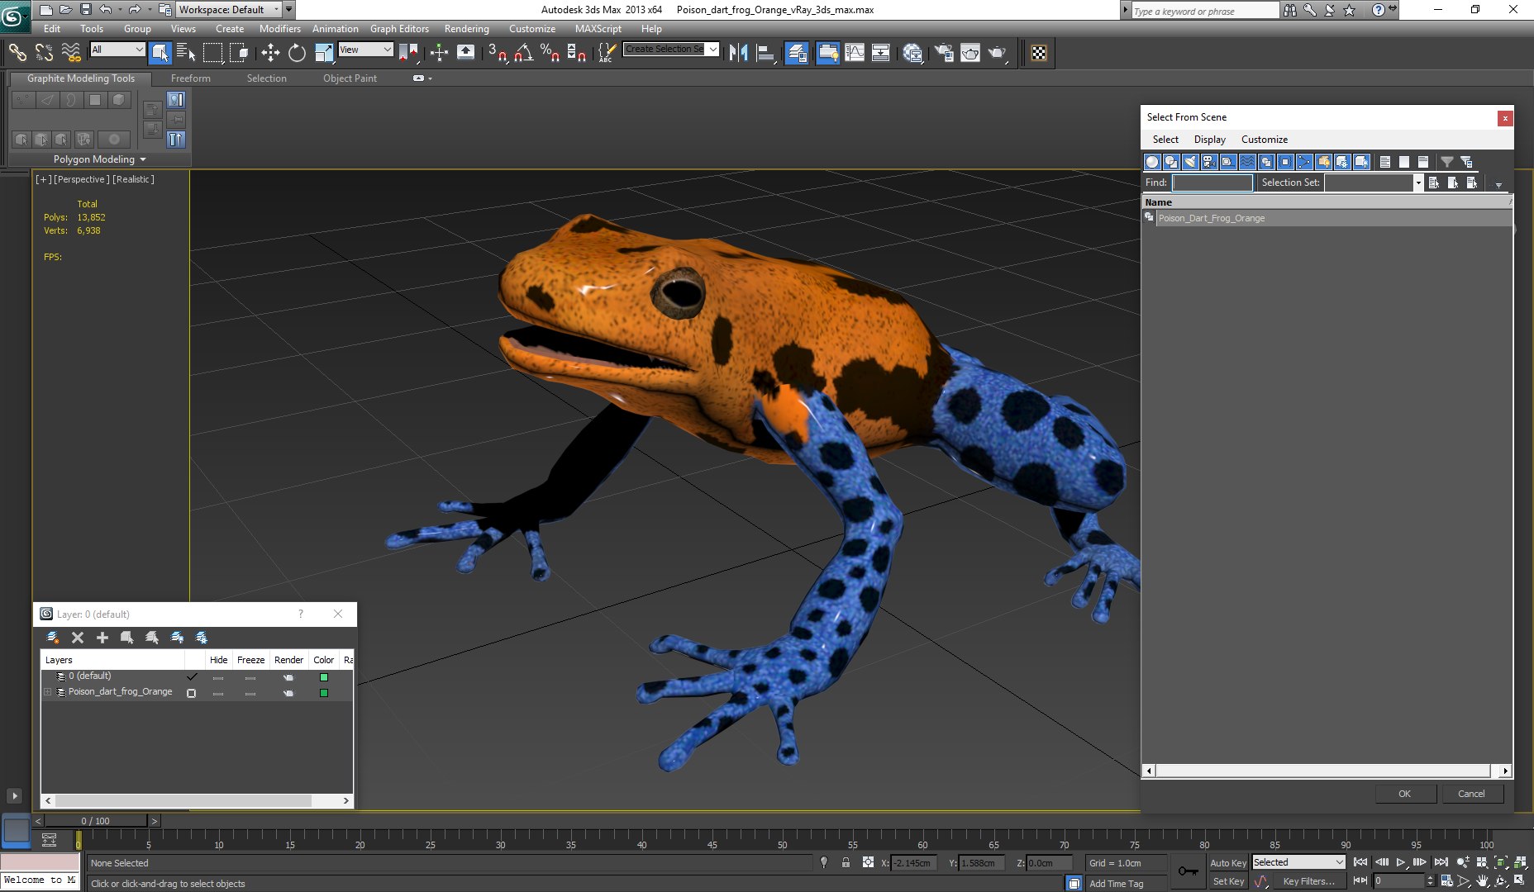Open the Selected key filter dropdown

[1299, 862]
